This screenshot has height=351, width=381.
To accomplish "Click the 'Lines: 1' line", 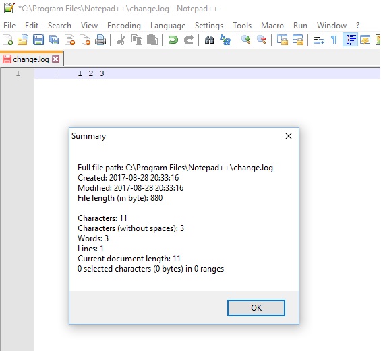I will point(90,249).
